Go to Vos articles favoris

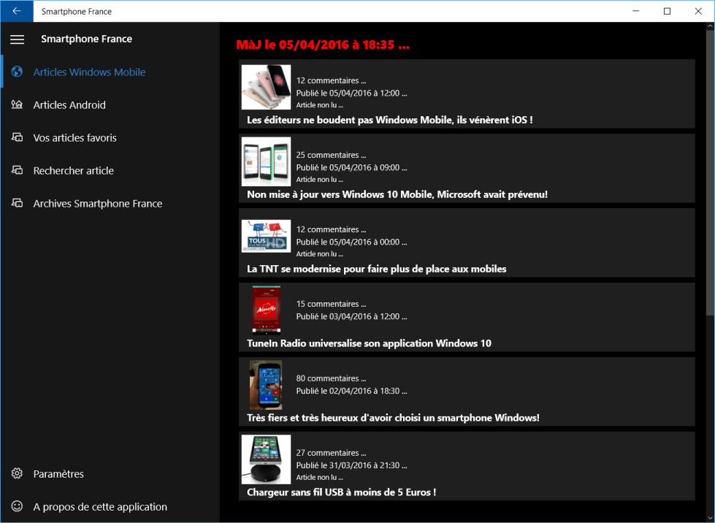coord(110,138)
